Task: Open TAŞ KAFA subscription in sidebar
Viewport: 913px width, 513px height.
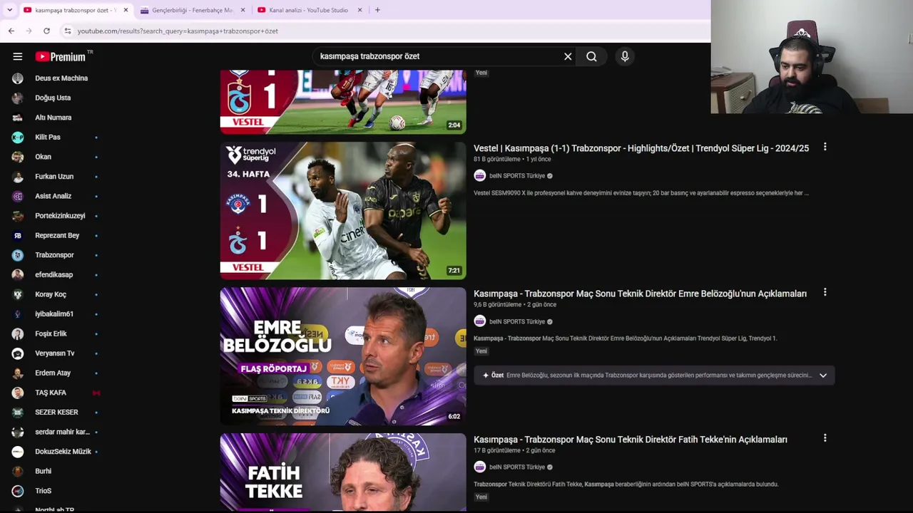Action: tap(51, 393)
